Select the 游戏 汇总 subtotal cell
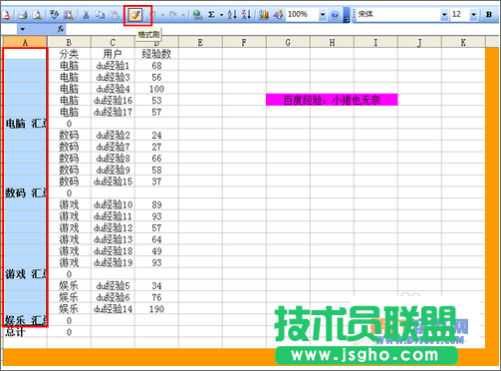501x371 pixels. pos(25,274)
